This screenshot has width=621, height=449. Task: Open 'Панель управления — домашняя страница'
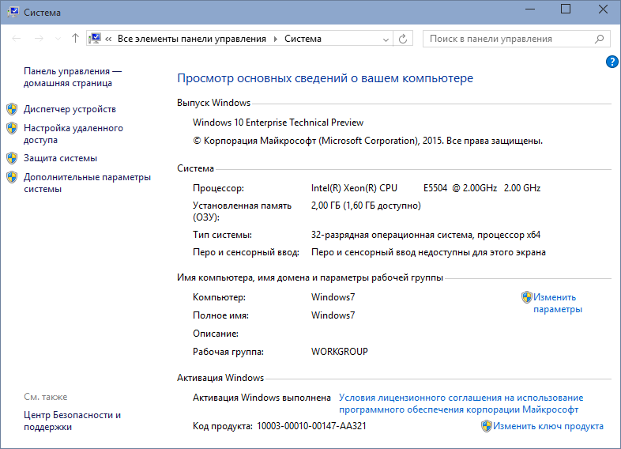coord(73,77)
